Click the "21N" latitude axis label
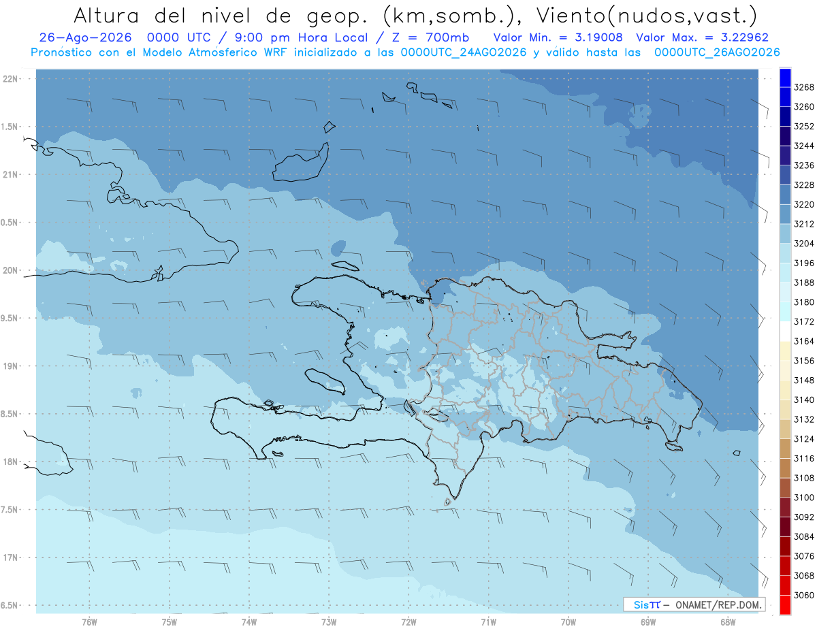This screenshot has width=817, height=631. point(11,174)
